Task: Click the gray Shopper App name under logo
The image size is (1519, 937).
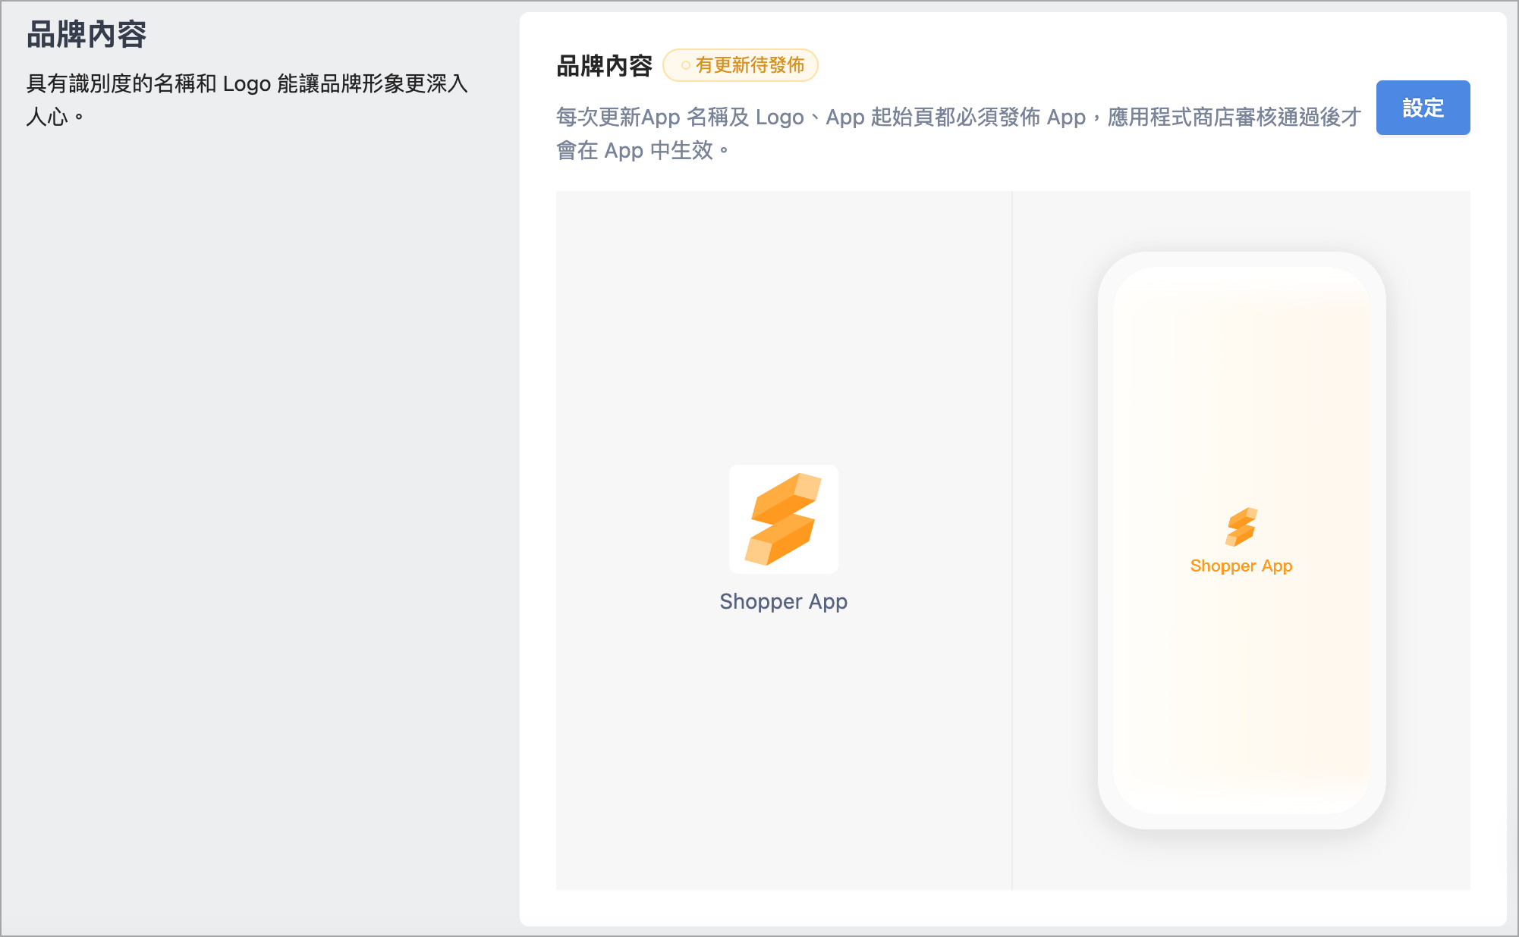Action: pos(784,601)
